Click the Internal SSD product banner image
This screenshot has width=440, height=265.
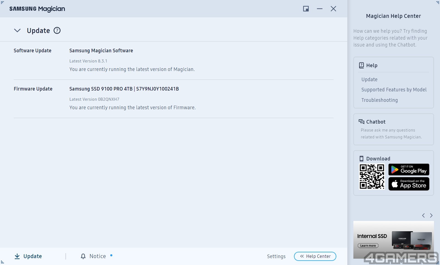tap(394, 240)
